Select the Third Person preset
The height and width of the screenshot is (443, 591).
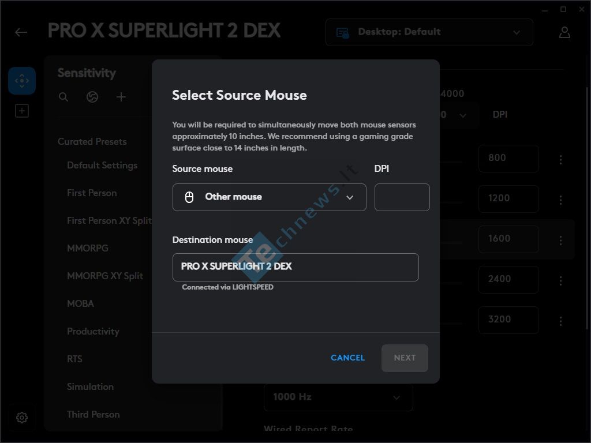coord(93,414)
